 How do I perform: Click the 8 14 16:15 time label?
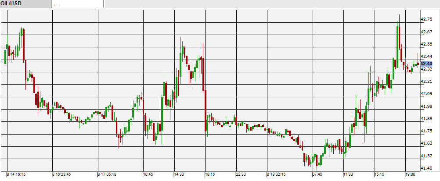16,174
